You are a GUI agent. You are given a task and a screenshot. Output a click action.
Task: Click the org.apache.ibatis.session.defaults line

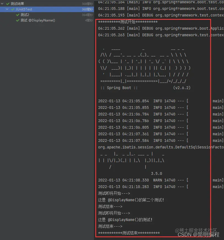[161, 147]
